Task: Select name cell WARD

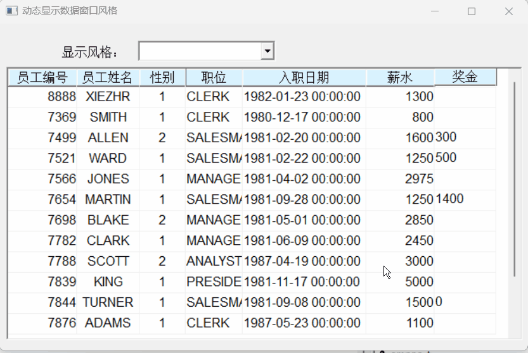Action: (108, 158)
